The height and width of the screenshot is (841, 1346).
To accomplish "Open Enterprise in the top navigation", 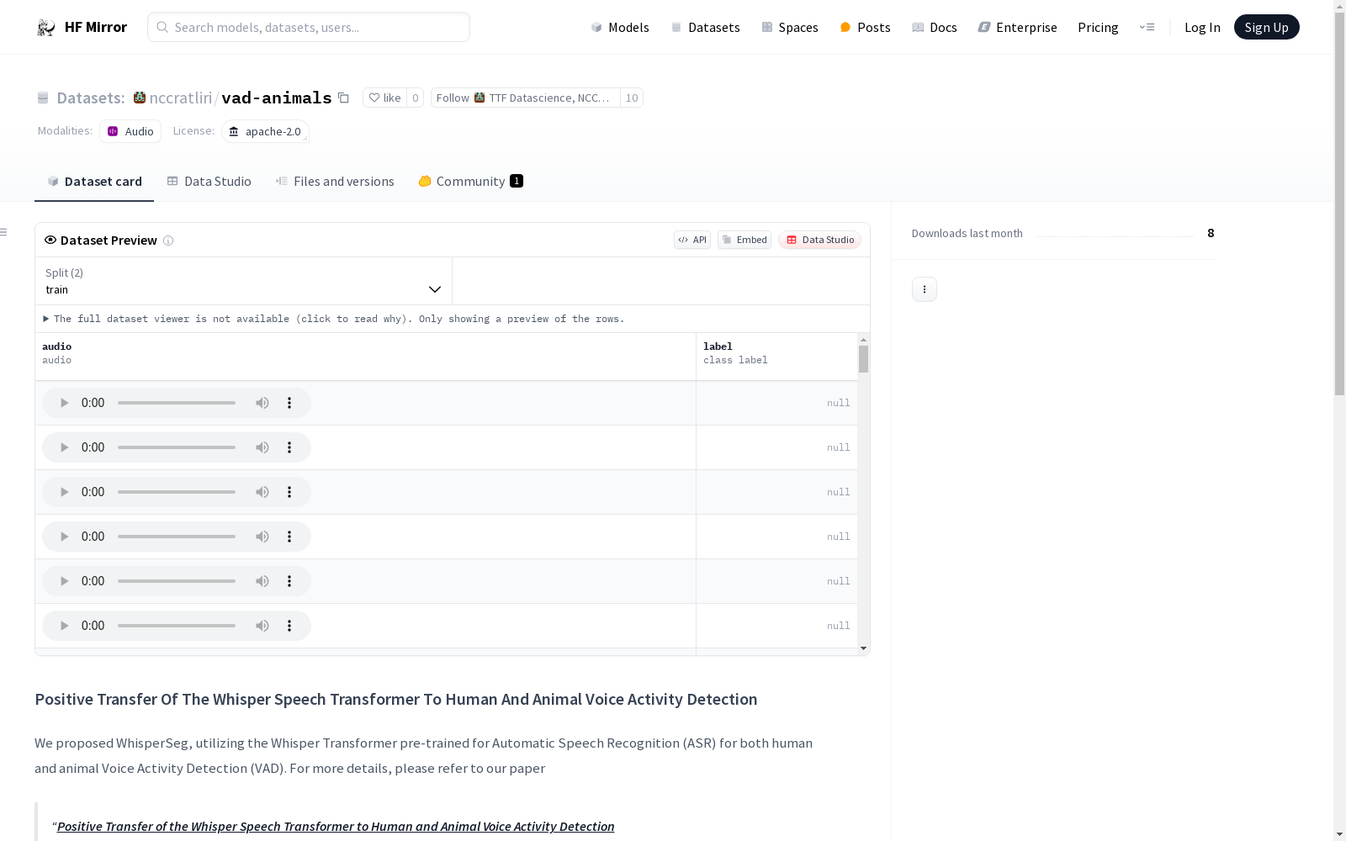I will tap(1017, 28).
